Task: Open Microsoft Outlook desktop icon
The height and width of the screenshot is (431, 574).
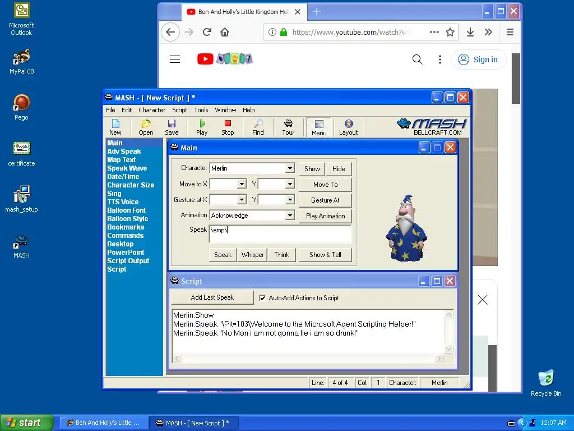Action: point(21,20)
